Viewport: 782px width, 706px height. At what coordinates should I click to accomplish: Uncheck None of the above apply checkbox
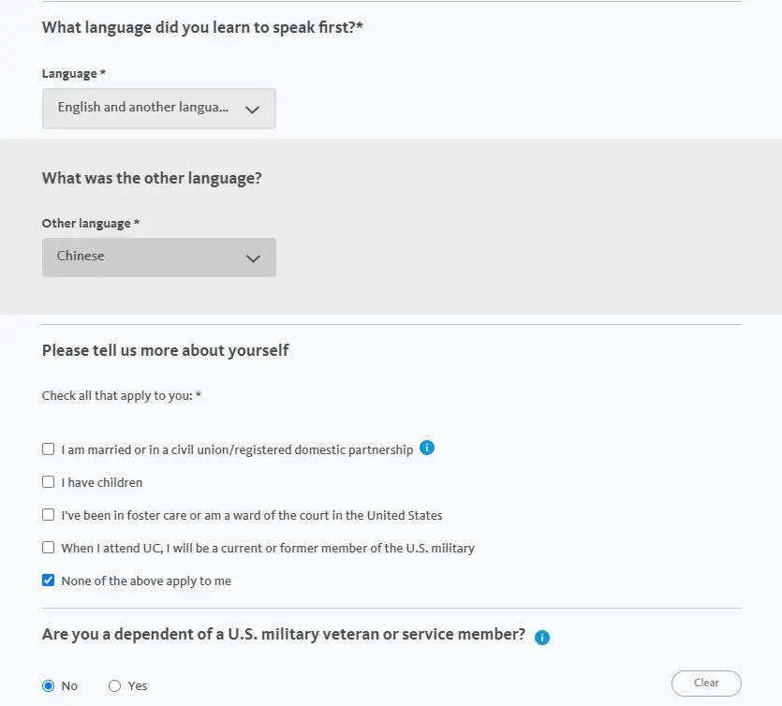click(49, 581)
